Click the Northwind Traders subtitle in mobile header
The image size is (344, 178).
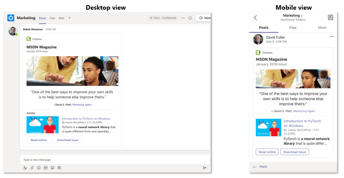tap(293, 20)
